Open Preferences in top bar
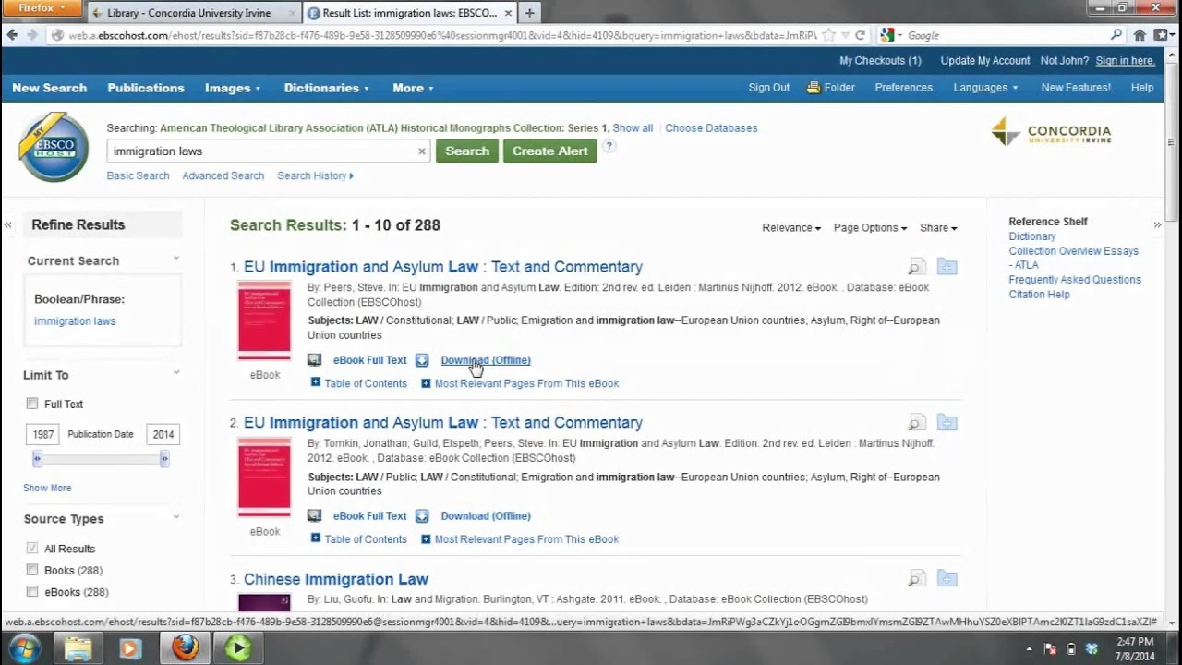 (904, 88)
